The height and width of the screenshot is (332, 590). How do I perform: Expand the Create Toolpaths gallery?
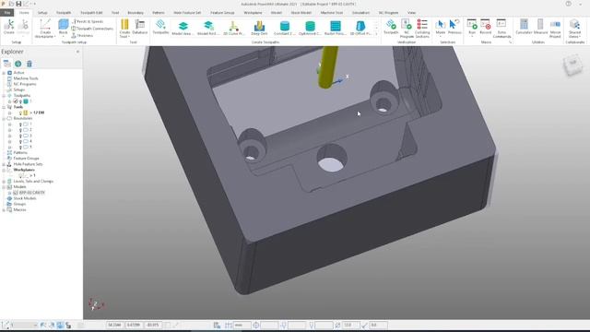(376, 34)
